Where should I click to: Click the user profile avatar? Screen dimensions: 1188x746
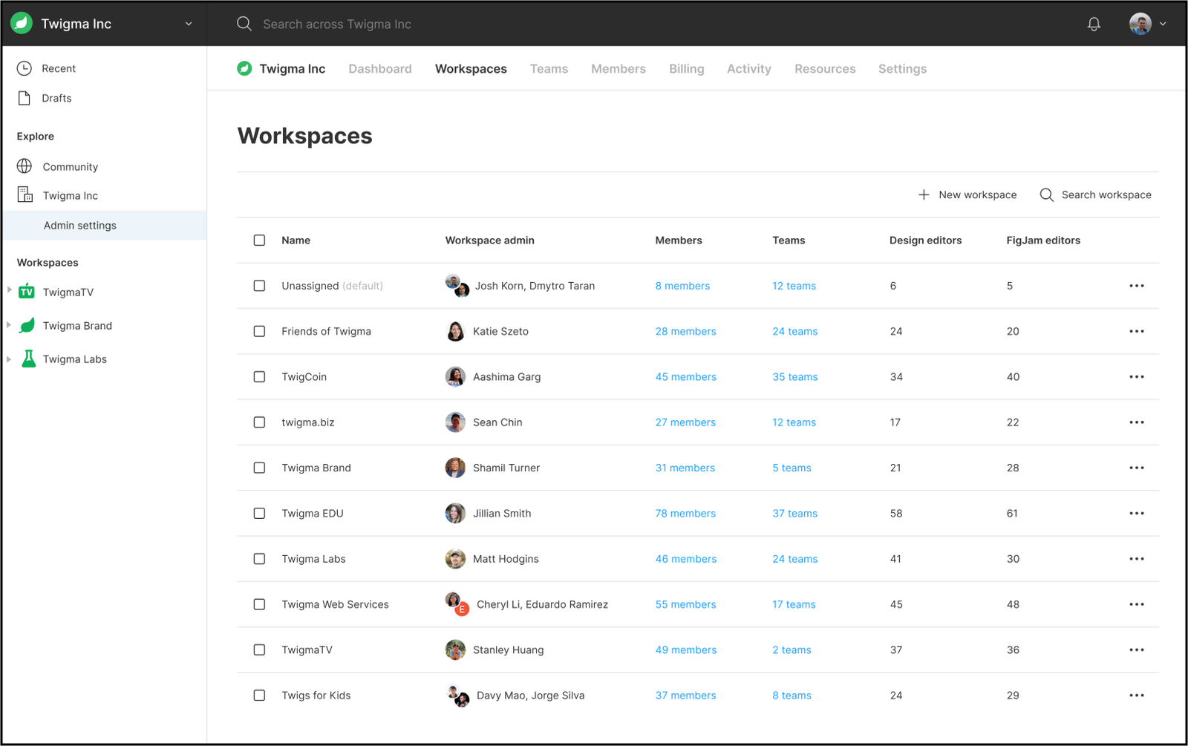point(1140,24)
